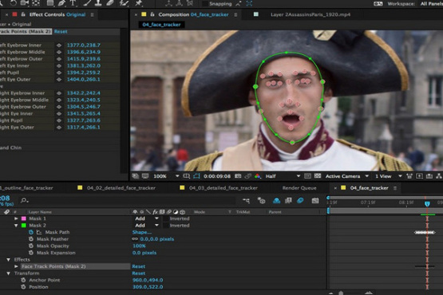This screenshot has height=295, width=443.
Task: Toggle Mask Feather stopwatch
Action: (31, 239)
